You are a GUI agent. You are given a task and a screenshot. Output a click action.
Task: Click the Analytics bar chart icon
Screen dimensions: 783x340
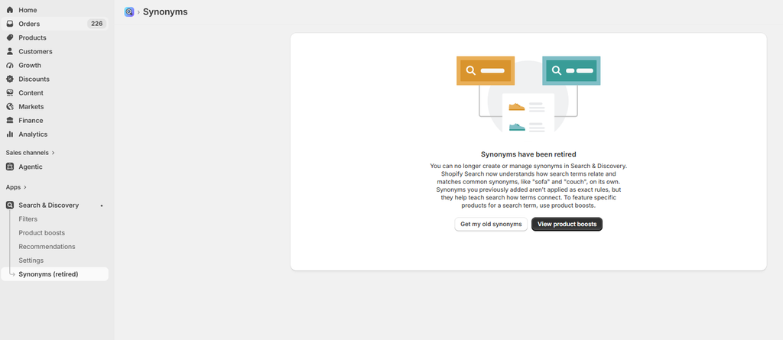[x=9, y=134]
